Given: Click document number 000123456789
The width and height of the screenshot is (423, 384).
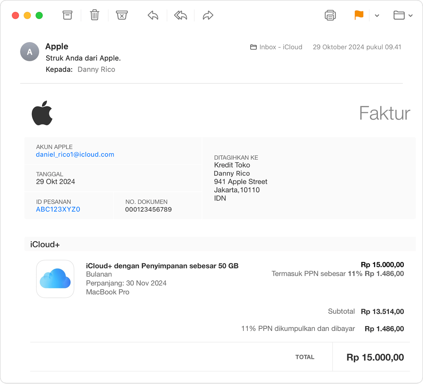Looking at the screenshot, I should 148,209.
